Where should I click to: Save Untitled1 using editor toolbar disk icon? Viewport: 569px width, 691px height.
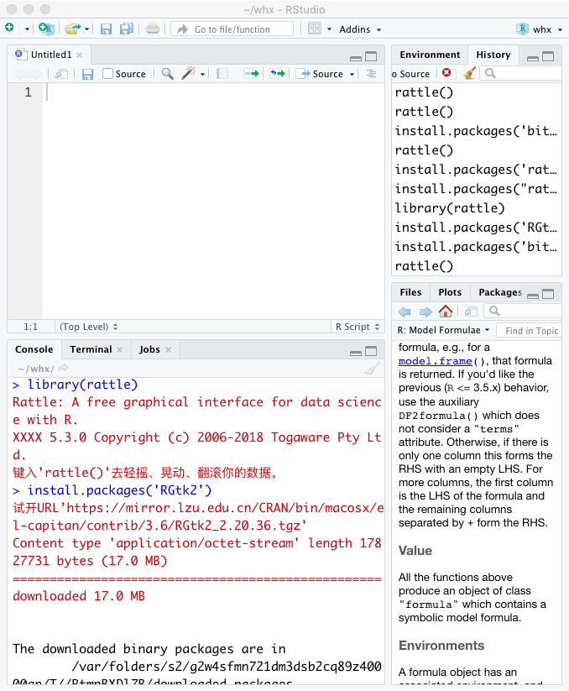click(x=87, y=74)
